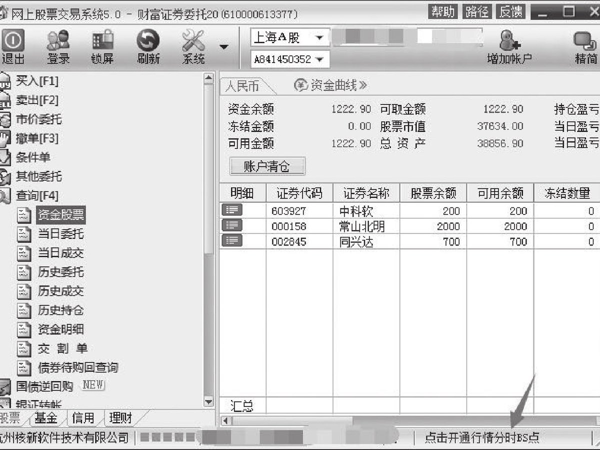The height and width of the screenshot is (450, 600).
Task: Open the A841450352 account dropdown
Action: (290, 59)
